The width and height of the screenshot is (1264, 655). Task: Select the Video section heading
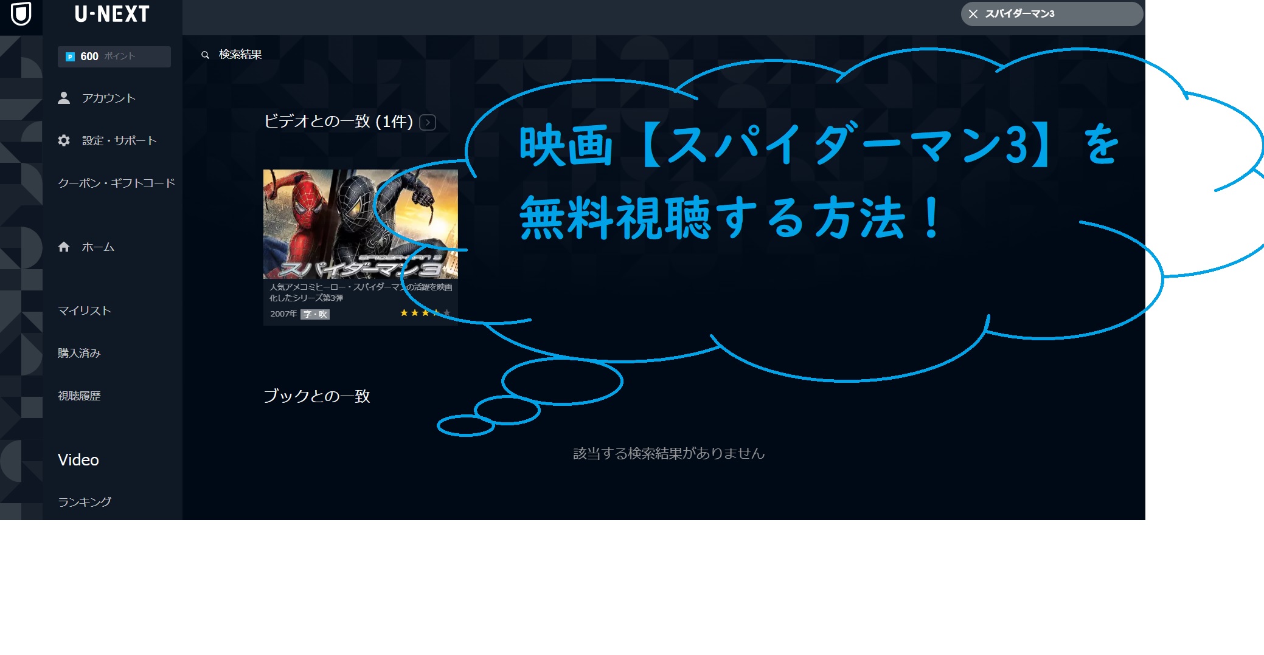(78, 460)
